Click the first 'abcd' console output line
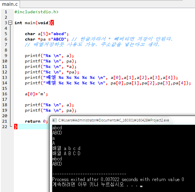Viewport: 195px width, 192px height. click(57, 128)
